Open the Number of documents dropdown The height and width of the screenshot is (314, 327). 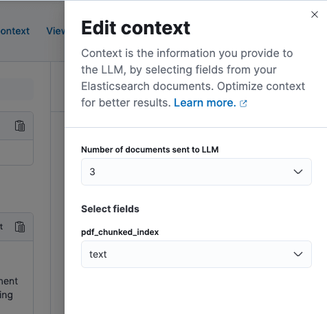pyautogui.click(x=196, y=172)
